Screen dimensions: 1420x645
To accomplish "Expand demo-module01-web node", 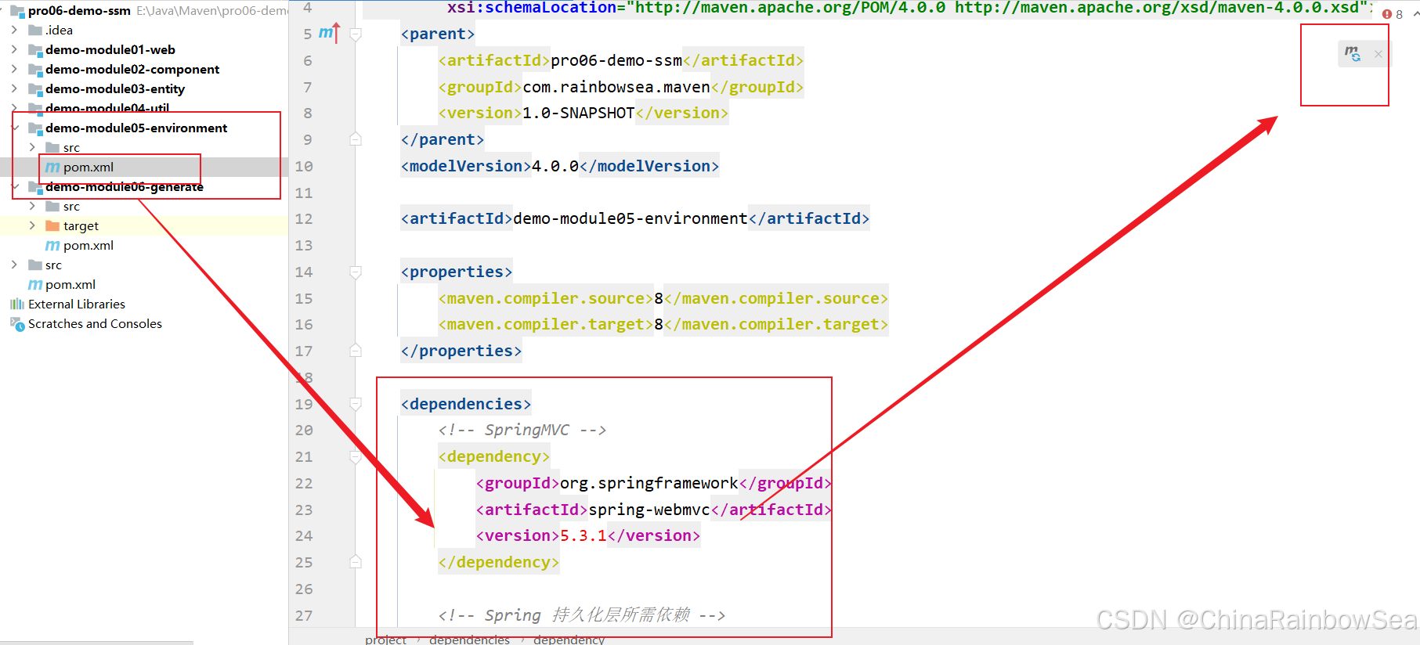I will click(x=15, y=49).
